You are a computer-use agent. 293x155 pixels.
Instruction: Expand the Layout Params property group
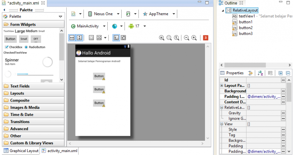pyautogui.click(x=222, y=86)
